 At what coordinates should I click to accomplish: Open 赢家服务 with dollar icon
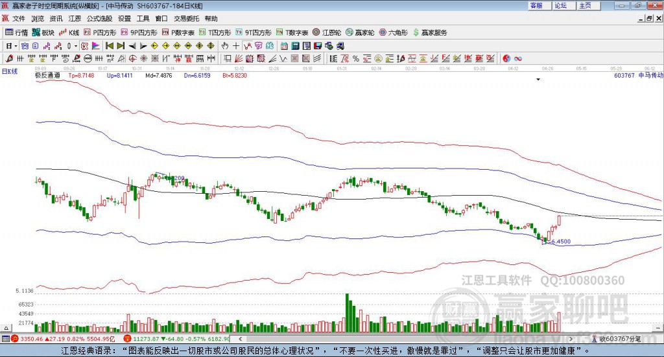[430, 32]
